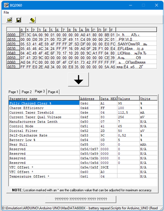
Task: Minimize the BQ2060 window
Action: tap(131, 5)
